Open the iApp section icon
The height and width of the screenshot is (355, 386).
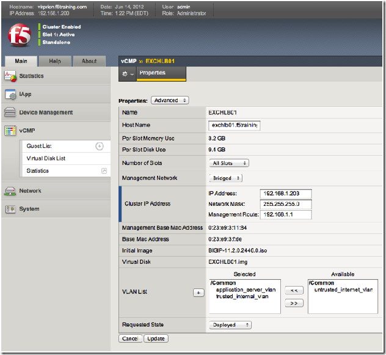tap(10, 95)
